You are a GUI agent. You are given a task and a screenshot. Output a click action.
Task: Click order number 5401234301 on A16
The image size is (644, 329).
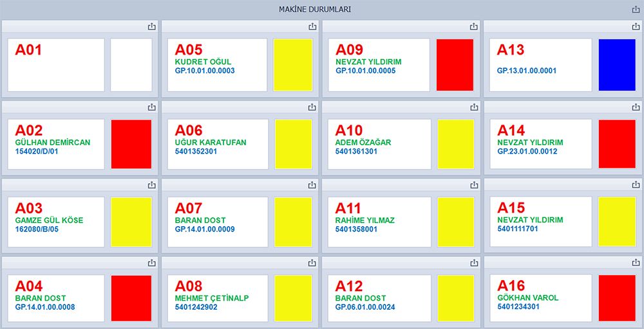pyautogui.click(x=518, y=307)
